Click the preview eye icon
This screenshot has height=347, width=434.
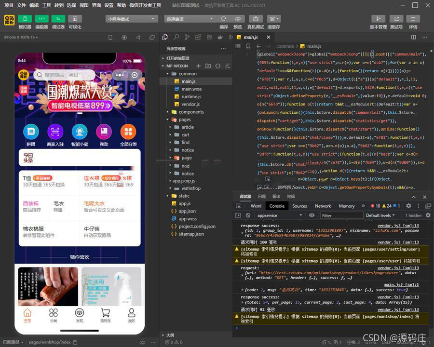pos(237,19)
